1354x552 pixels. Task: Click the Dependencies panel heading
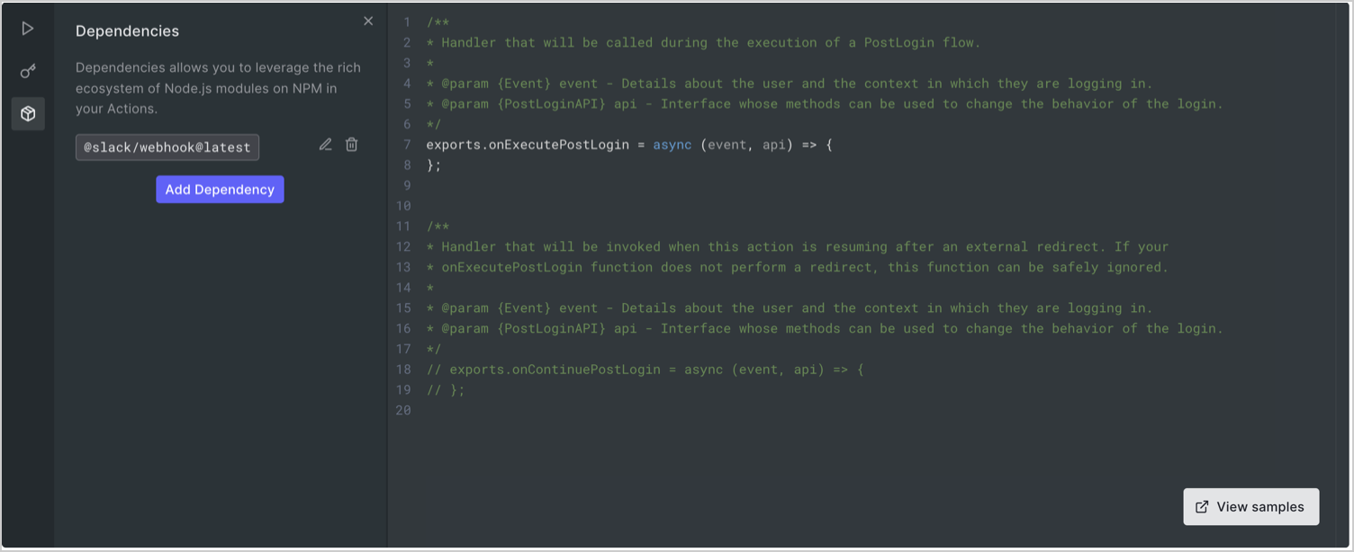pos(127,31)
